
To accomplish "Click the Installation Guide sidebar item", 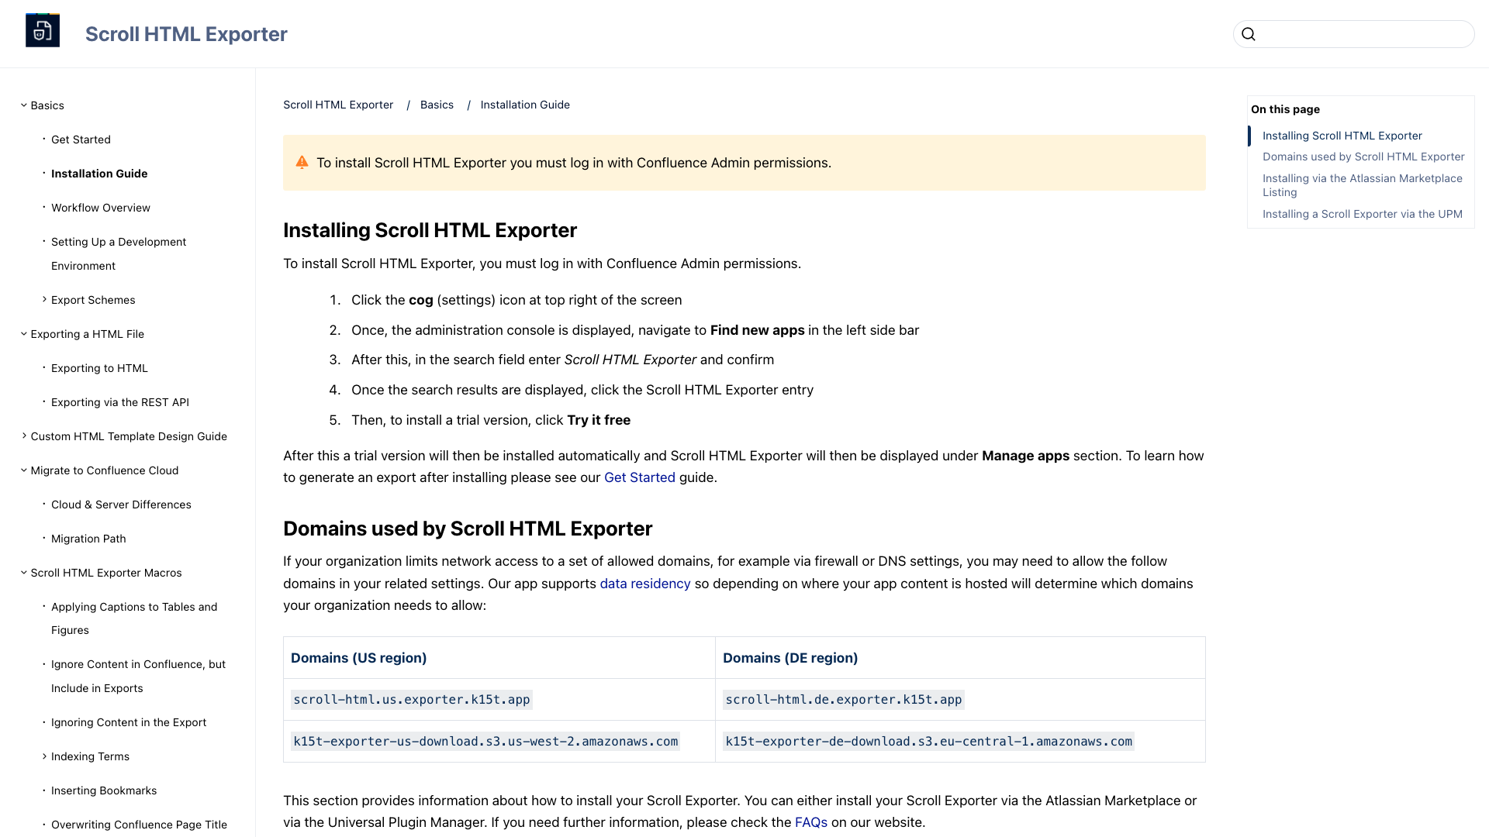I will coord(99,173).
